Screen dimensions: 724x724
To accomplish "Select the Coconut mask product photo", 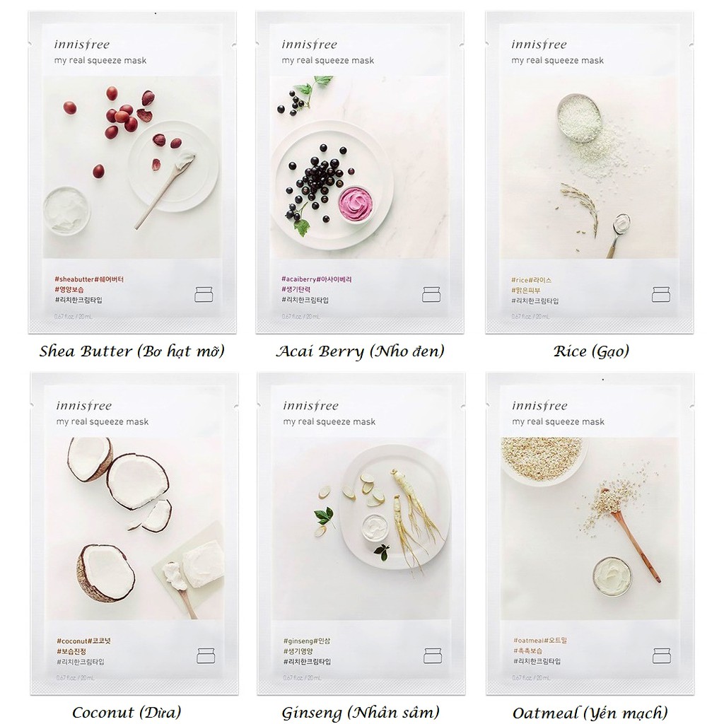I will pos(134,529).
